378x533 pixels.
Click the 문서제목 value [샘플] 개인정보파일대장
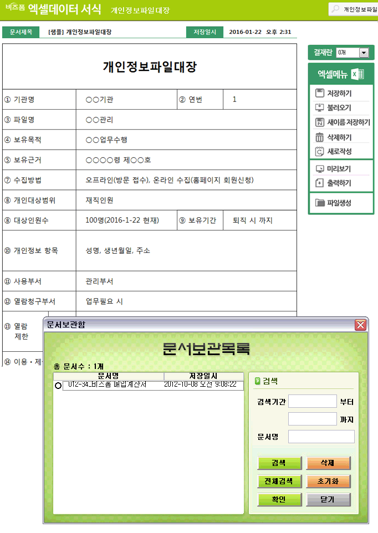80,32
